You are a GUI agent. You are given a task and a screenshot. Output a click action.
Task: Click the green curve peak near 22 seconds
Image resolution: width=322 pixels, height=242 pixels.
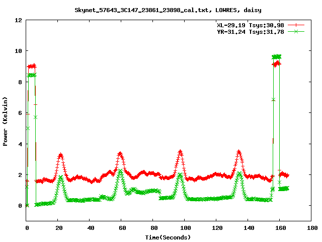[60, 177]
